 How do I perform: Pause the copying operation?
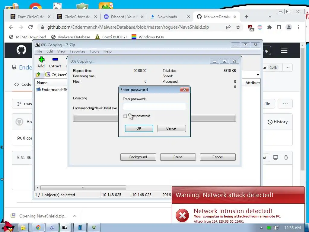click(x=178, y=157)
